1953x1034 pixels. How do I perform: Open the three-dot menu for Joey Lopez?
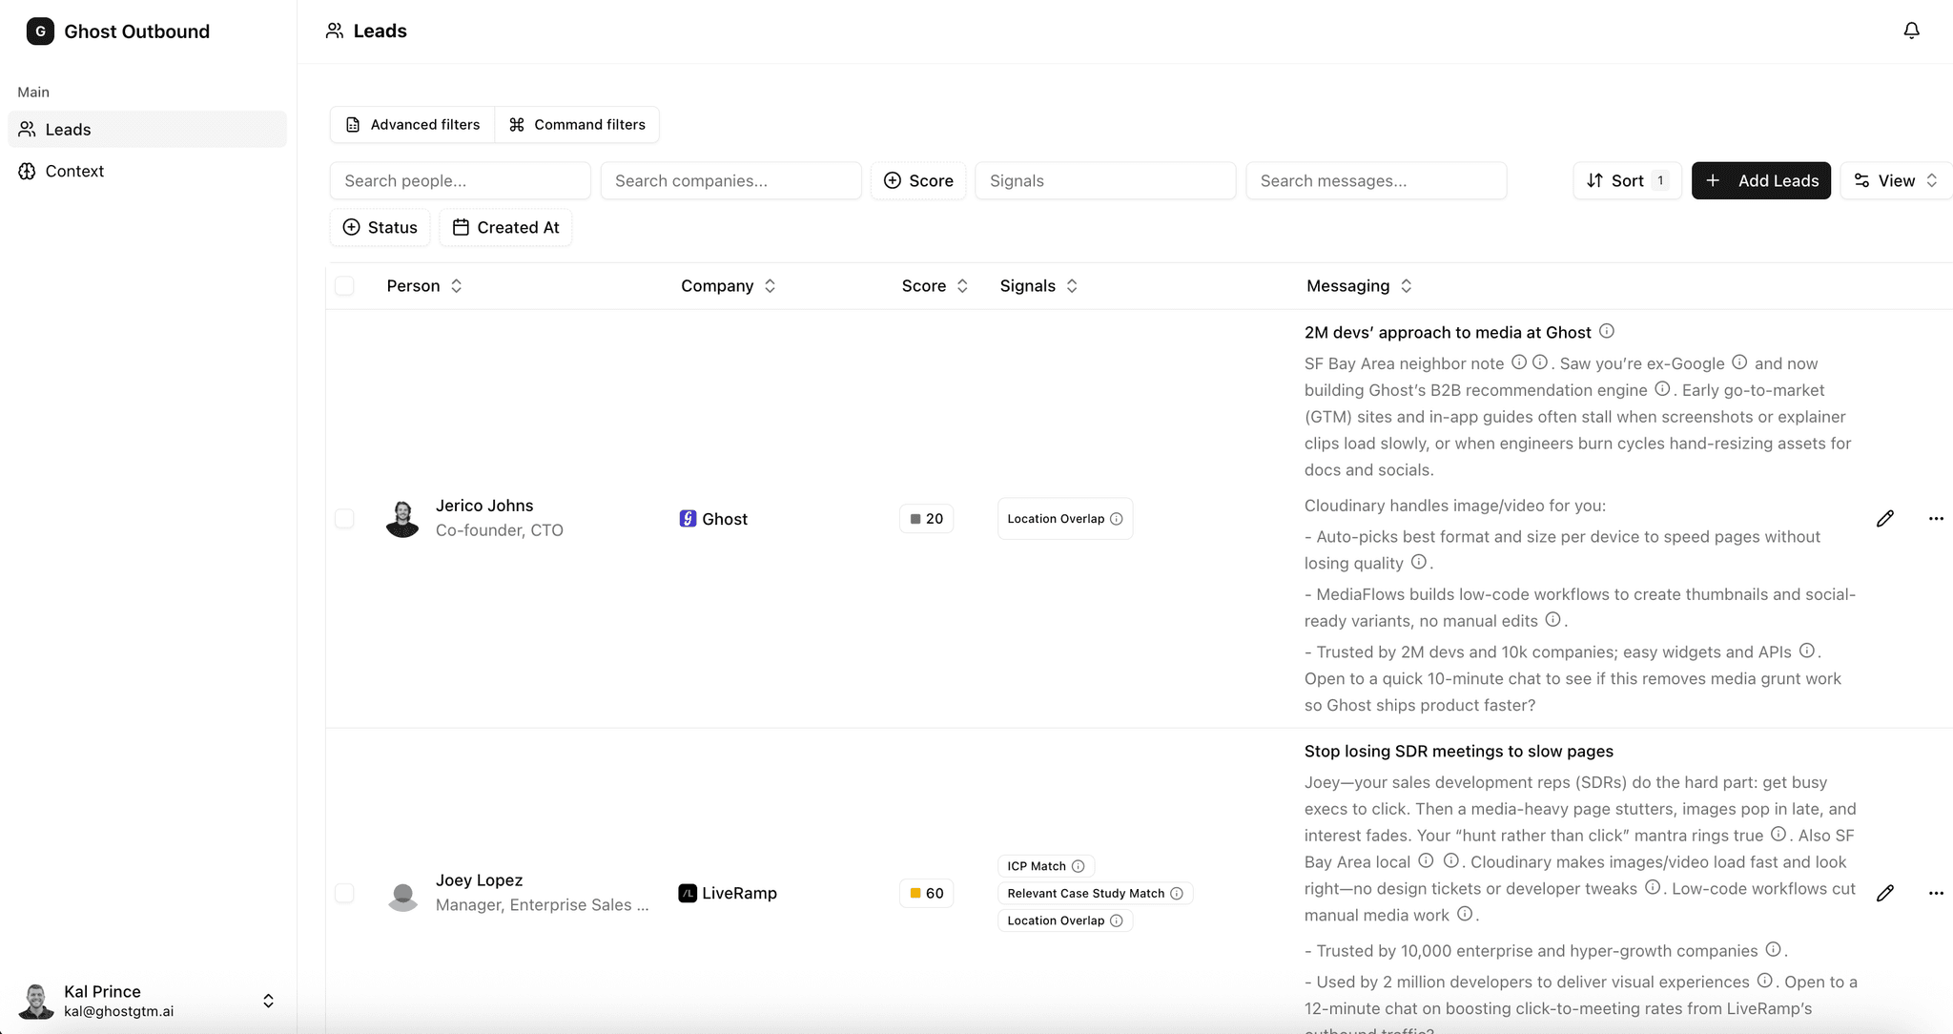(1936, 894)
